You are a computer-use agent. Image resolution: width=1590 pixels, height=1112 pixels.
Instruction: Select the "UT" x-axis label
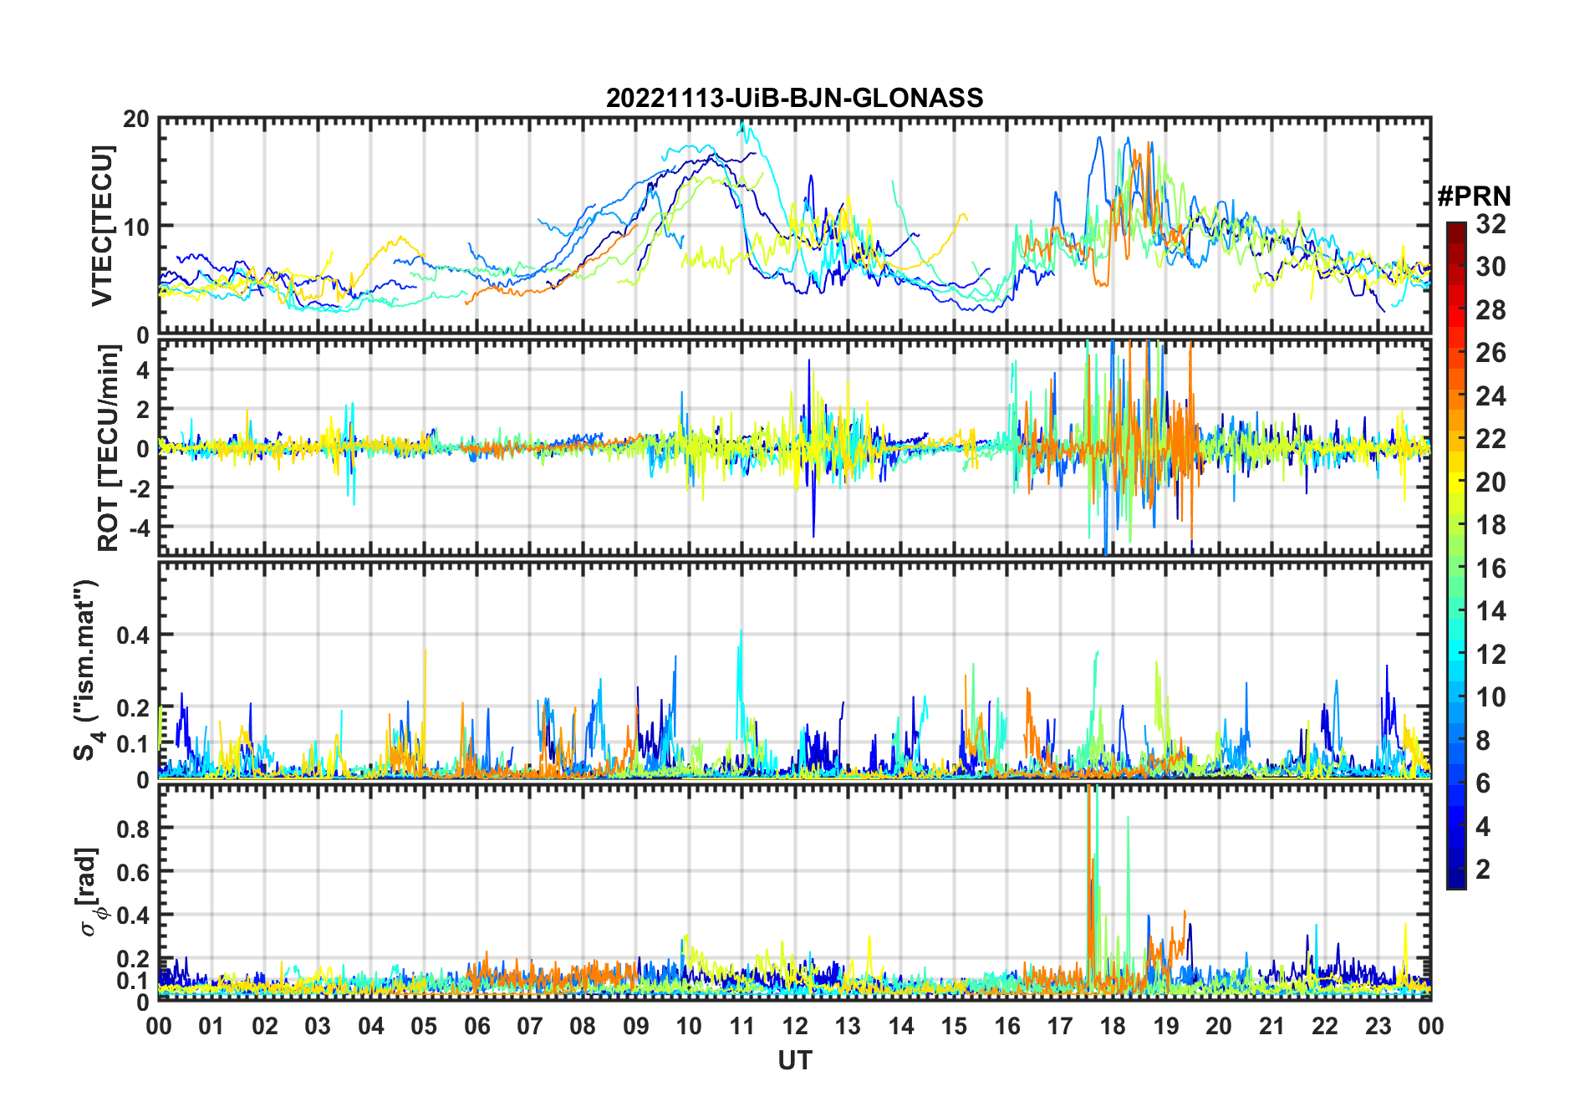(x=794, y=1060)
